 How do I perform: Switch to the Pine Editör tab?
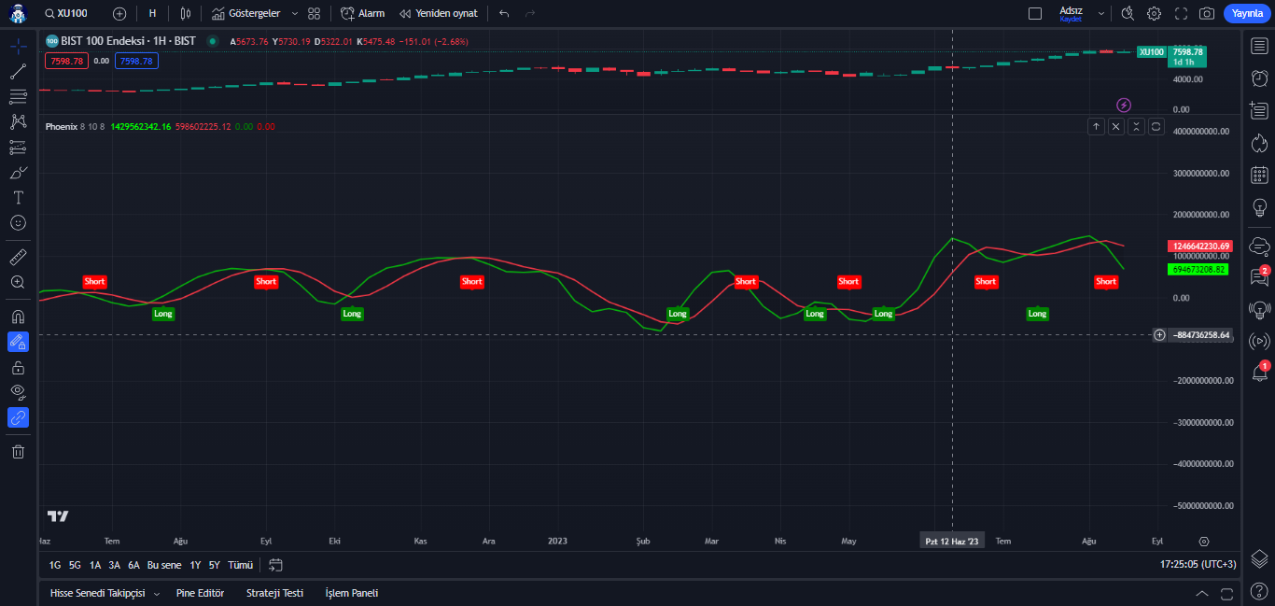(200, 593)
